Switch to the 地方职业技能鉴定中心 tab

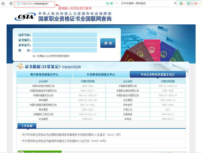coord(44,74)
